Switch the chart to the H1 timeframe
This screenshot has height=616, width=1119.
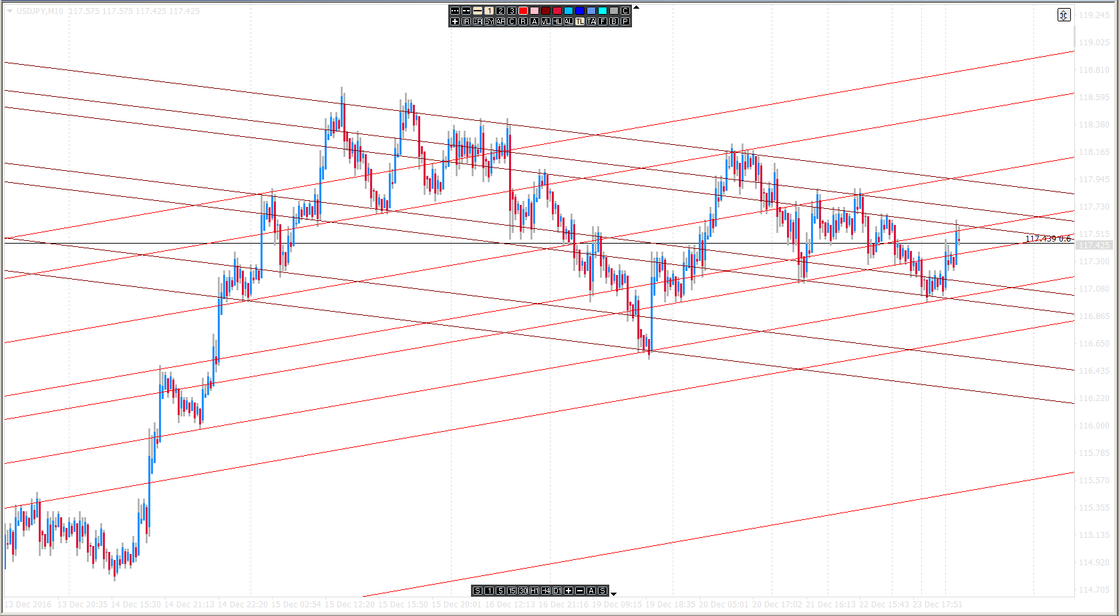(x=534, y=591)
